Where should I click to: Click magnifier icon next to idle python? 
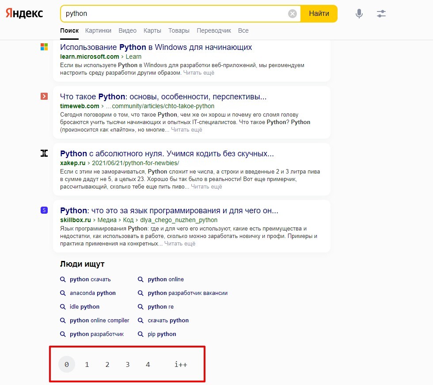pyautogui.click(x=63, y=306)
